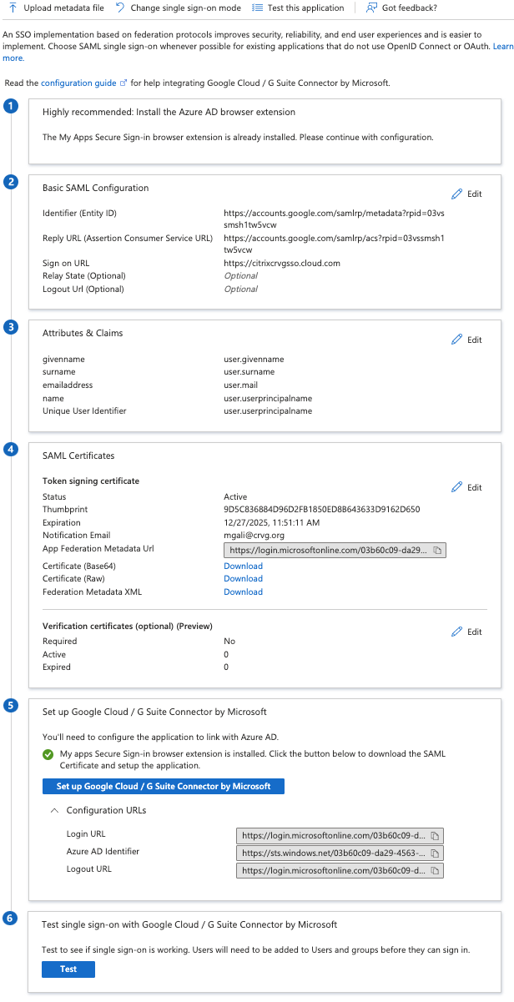Viewport: 514px width, 1002px height.
Task: Copy the Azure AD Identifier value
Action: tap(435, 853)
